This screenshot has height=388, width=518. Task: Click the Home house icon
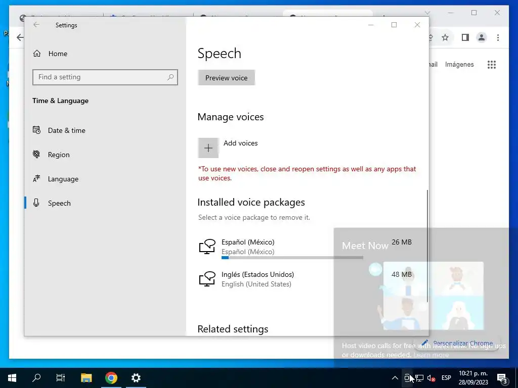click(x=36, y=53)
